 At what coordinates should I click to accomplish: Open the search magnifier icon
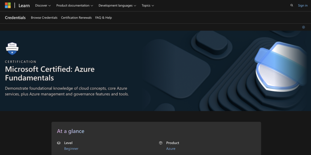pos(292,5)
